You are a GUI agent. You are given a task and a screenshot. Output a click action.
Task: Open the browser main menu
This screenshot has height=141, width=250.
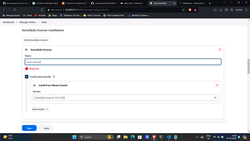coord(246,10)
